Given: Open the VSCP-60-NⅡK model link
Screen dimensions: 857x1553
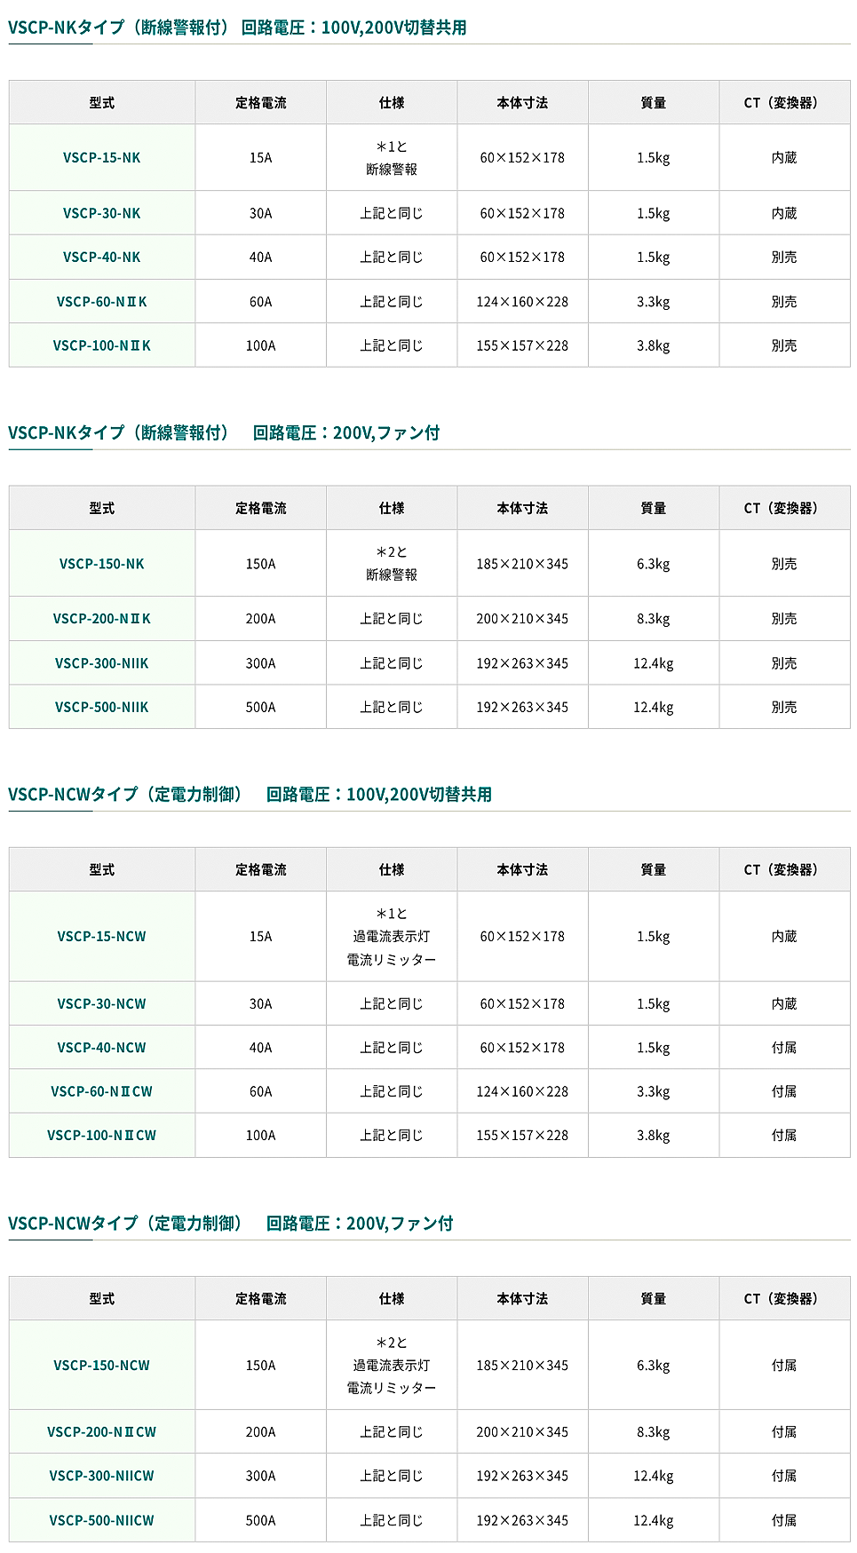Looking at the screenshot, I should pyautogui.click(x=101, y=302).
